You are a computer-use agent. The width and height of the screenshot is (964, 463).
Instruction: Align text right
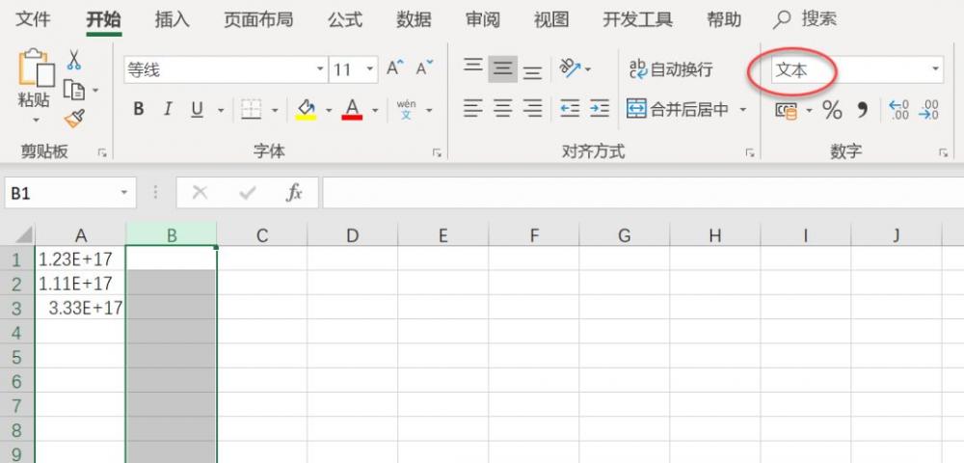(x=532, y=109)
